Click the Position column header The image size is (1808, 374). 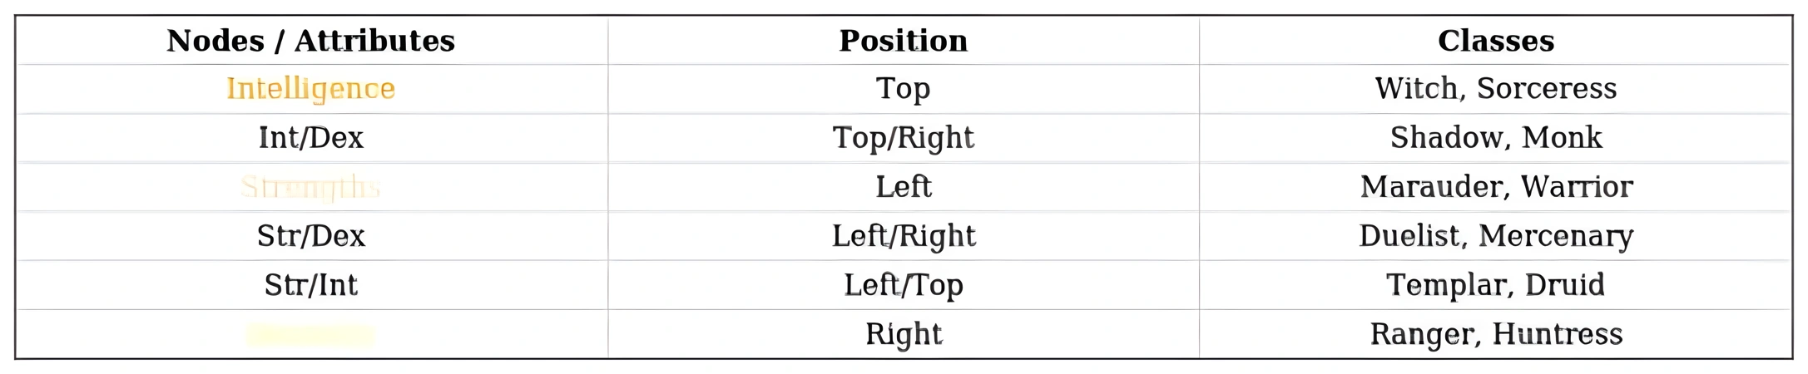904,41
